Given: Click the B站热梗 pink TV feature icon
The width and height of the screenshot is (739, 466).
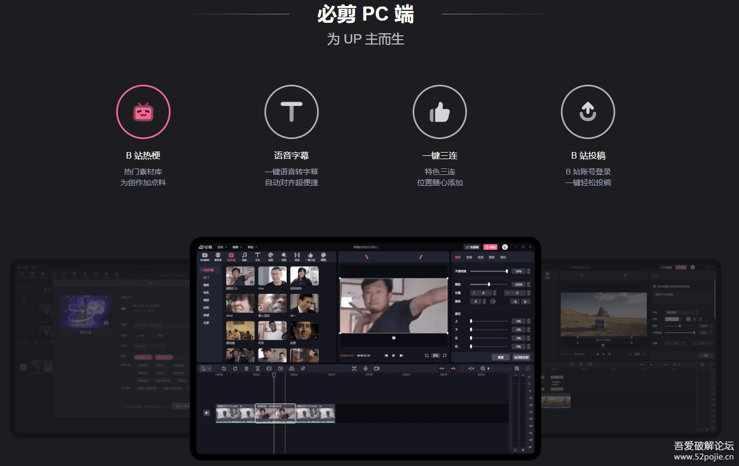Looking at the screenshot, I should pos(143,112).
